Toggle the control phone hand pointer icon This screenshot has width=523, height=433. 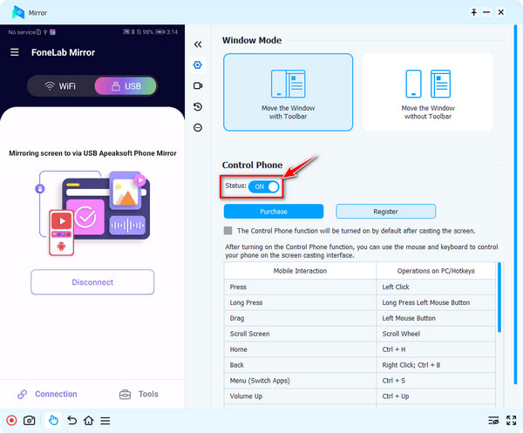click(x=53, y=420)
